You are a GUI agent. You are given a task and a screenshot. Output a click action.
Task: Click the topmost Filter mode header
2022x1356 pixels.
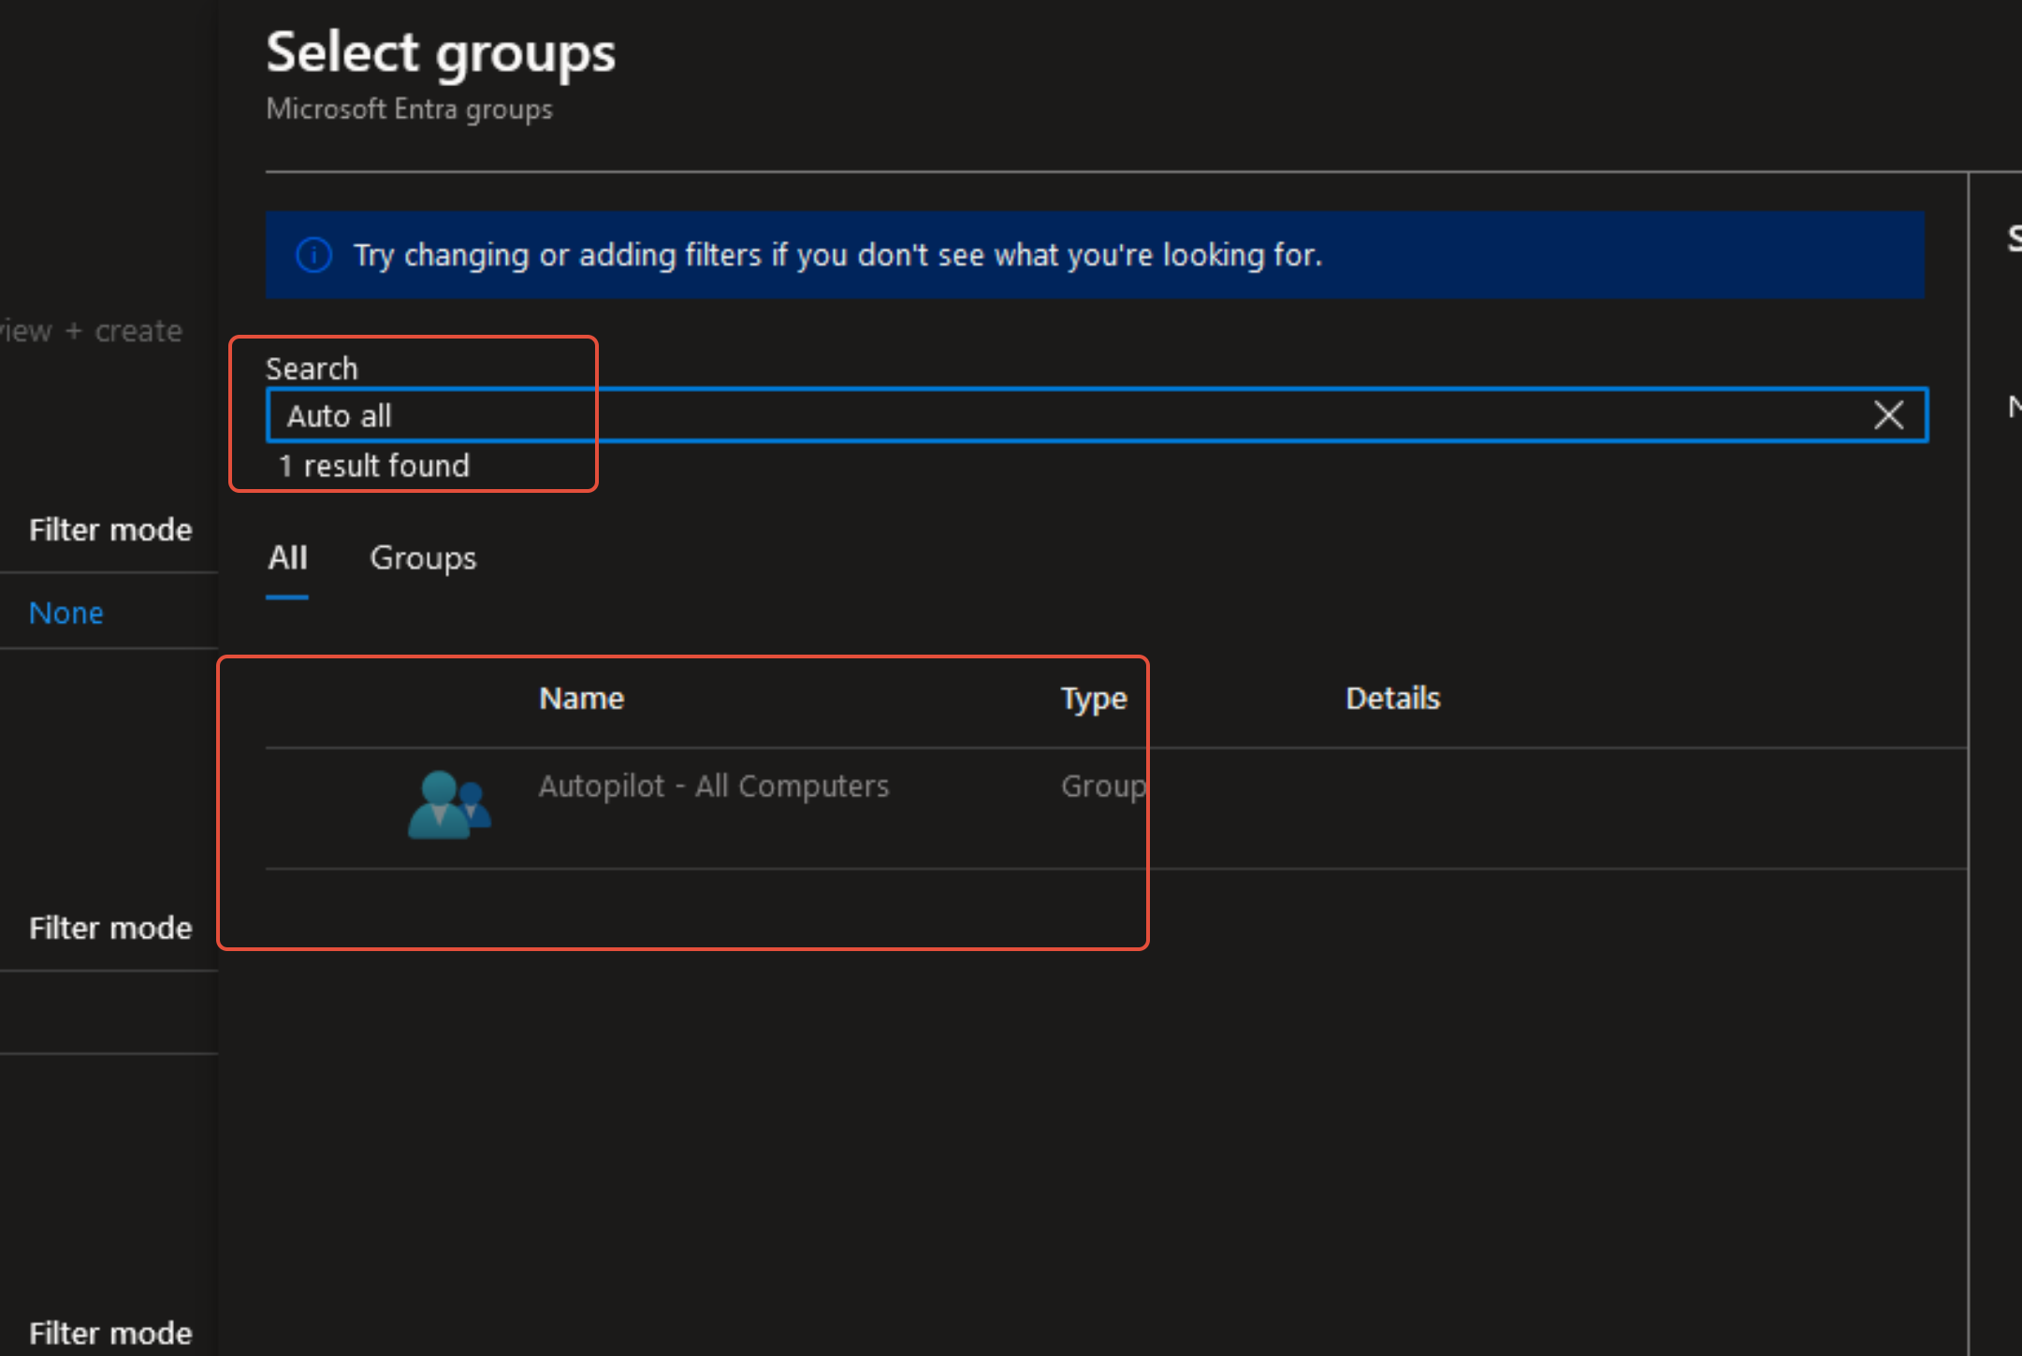coord(110,530)
